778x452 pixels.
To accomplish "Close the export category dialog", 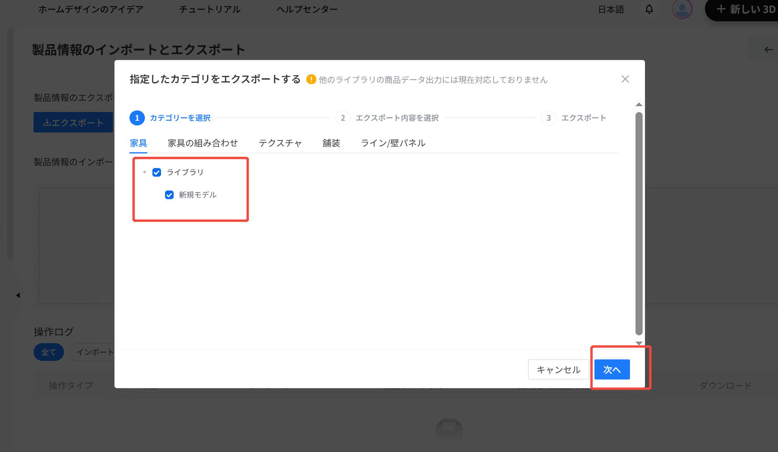I will [625, 79].
